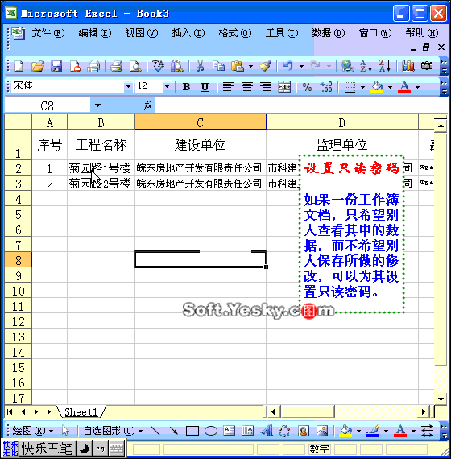
Task: Insert WordArt from the drawing toolbar
Action: pyautogui.click(x=267, y=431)
